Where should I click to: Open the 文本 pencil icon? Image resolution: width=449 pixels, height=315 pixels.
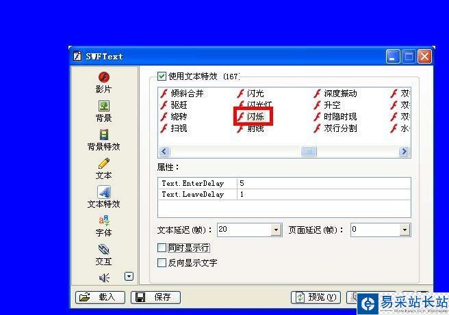103,163
